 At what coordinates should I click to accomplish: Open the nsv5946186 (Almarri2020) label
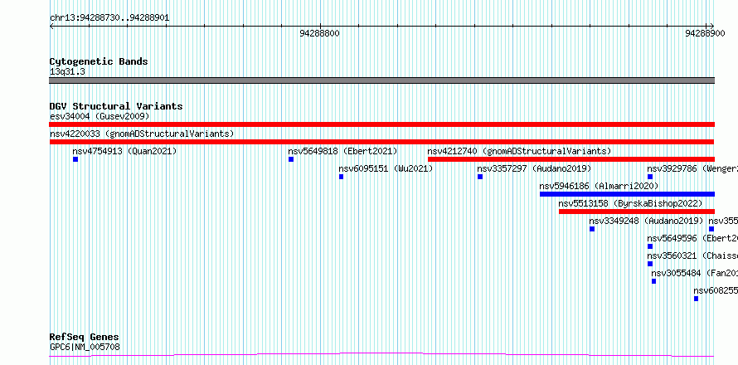pyautogui.click(x=600, y=186)
